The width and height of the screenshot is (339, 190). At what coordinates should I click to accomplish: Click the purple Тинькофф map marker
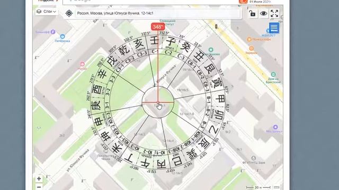coord(53,32)
